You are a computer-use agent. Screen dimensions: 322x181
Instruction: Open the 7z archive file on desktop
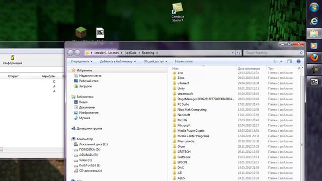100,33
